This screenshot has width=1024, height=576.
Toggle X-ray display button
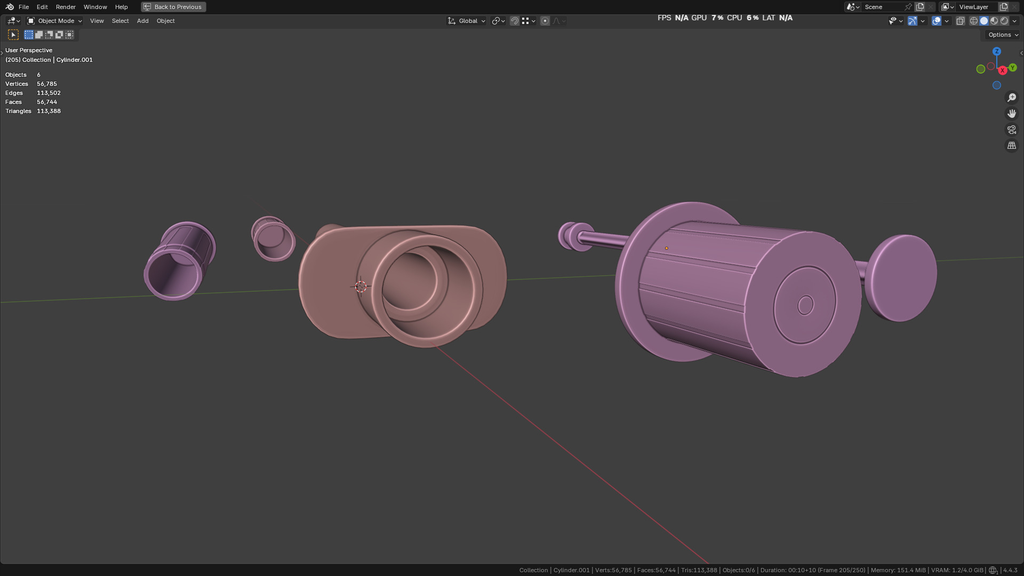coord(960,21)
